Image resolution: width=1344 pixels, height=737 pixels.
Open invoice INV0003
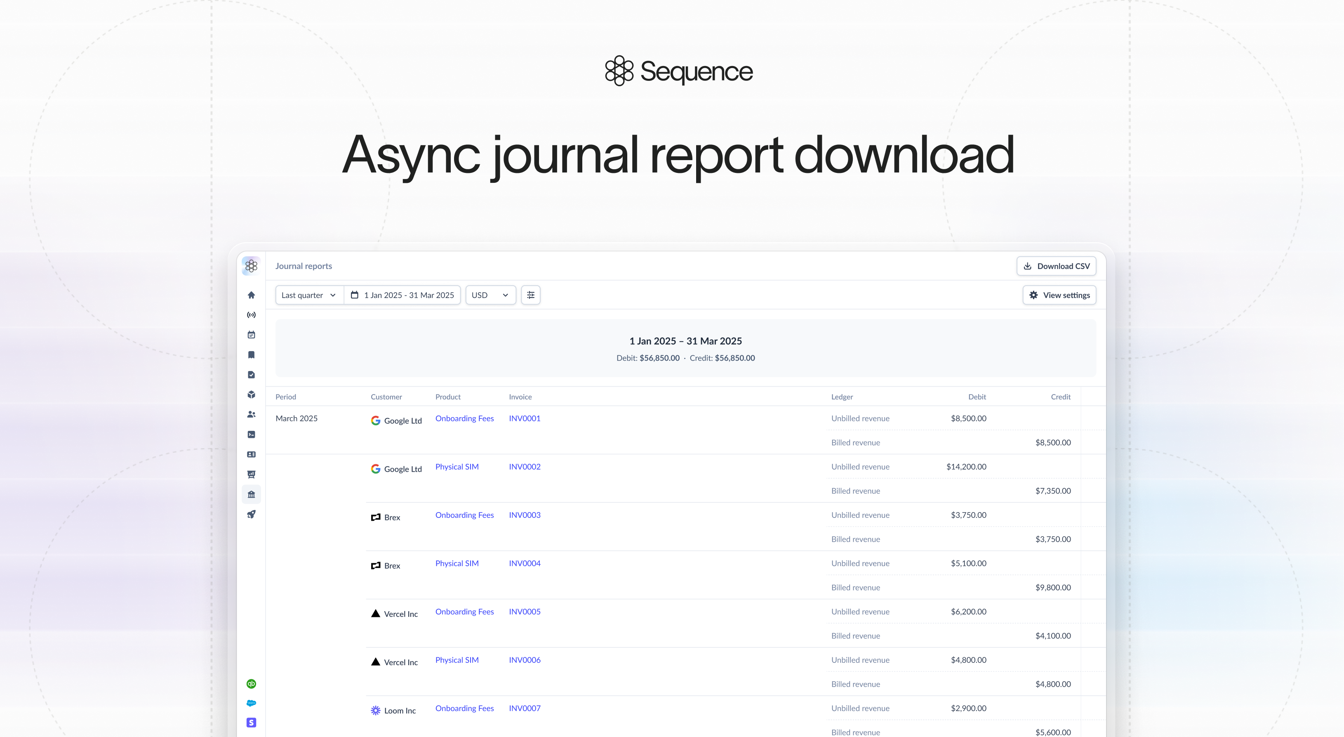pos(524,515)
